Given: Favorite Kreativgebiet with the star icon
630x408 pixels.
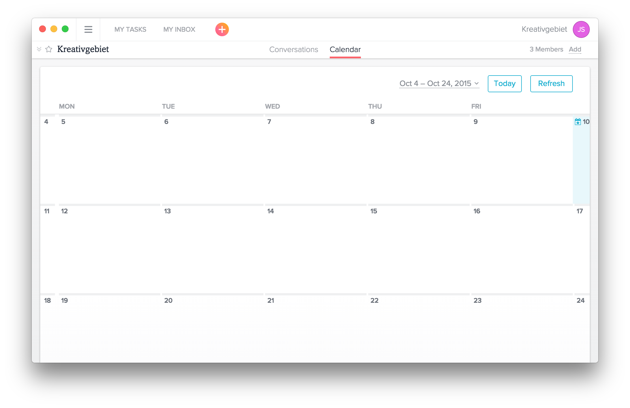Looking at the screenshot, I should [49, 49].
